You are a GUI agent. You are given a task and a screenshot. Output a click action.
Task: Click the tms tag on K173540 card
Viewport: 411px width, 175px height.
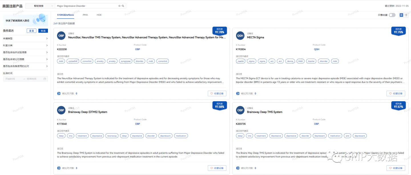coord(70,136)
